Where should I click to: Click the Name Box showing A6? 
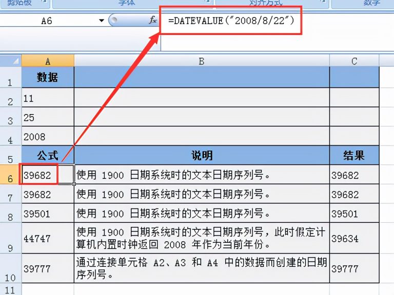[51, 21]
